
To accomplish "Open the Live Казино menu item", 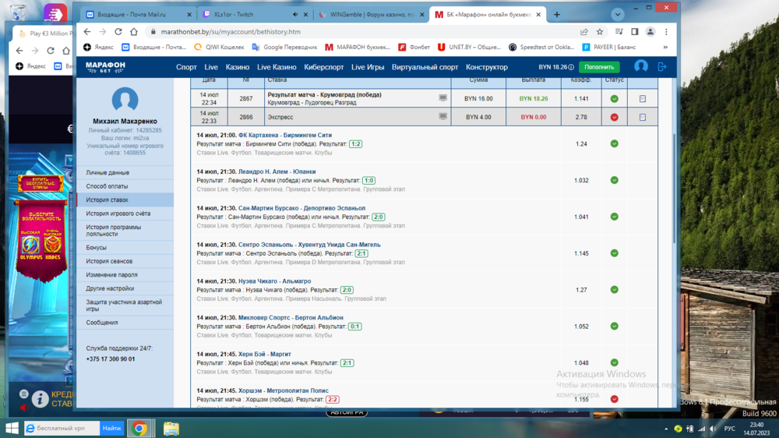I will [277, 67].
